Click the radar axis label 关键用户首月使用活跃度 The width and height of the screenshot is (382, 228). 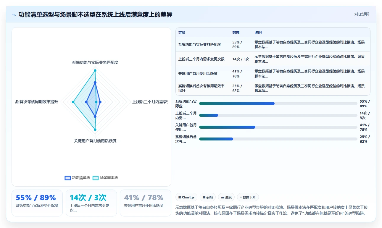[x=95, y=141]
